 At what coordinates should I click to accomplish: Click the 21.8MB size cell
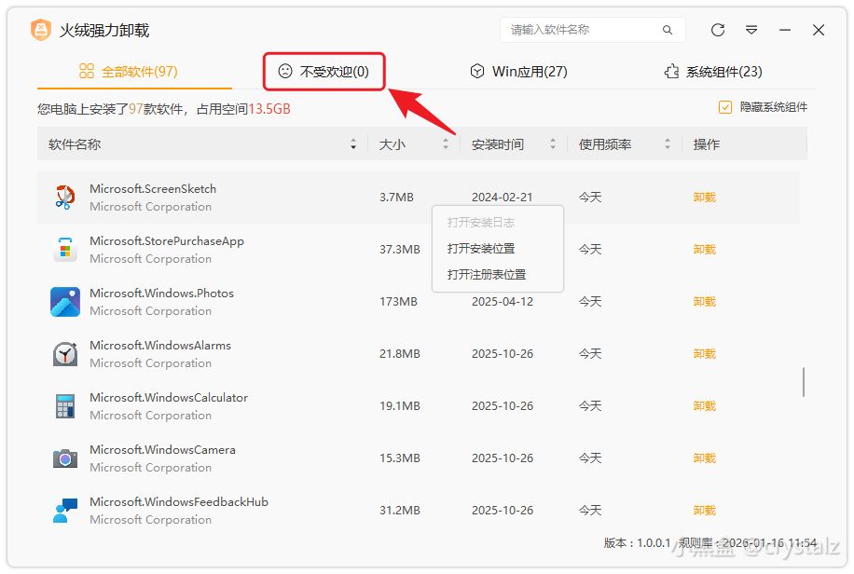[400, 354]
